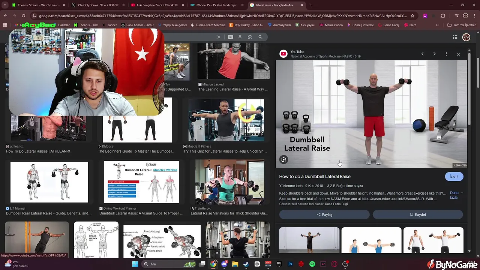The height and width of the screenshot is (270, 480).
Task: Open the Tüm Yer İşaretleri folder
Action: (462, 25)
